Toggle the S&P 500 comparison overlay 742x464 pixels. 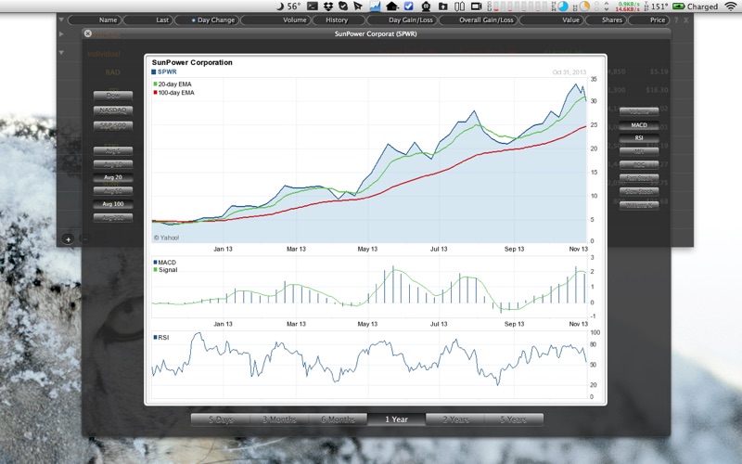(112, 125)
